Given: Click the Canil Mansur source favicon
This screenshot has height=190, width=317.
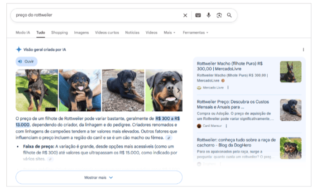Looking at the screenshot, I should [199, 126].
